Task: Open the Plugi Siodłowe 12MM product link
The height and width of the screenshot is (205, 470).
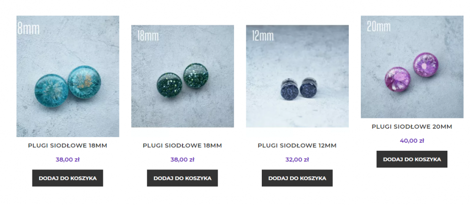Action: 298,146
